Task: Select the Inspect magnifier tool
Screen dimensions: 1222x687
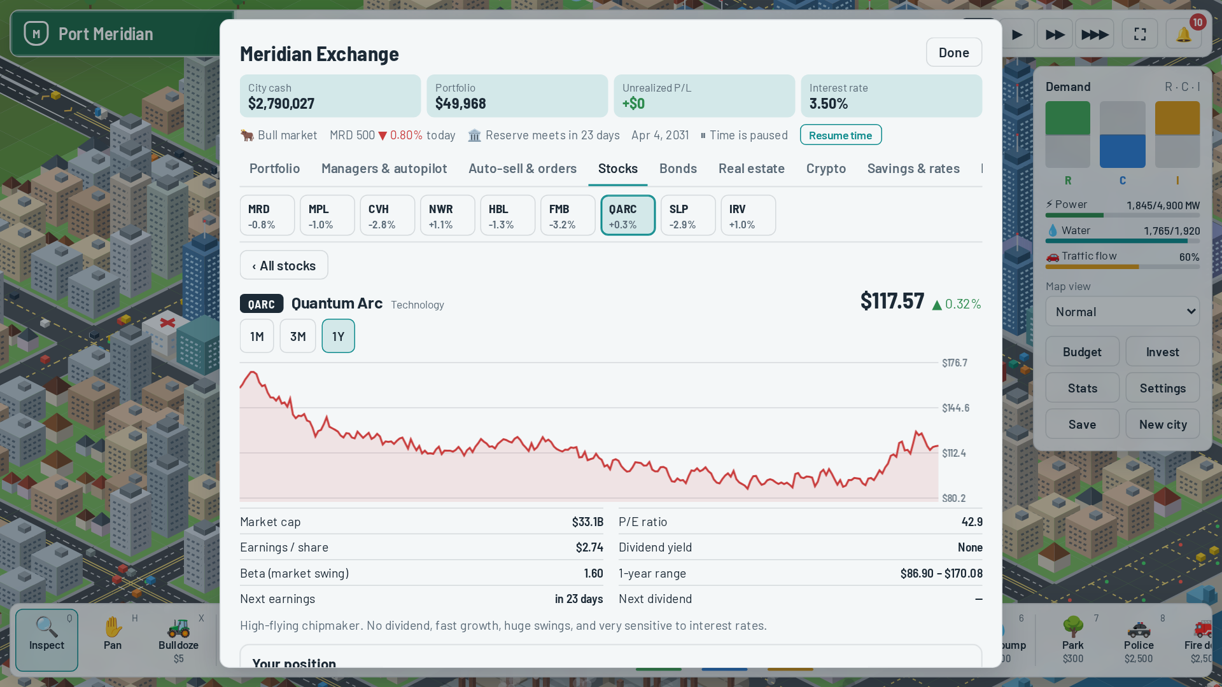Action: [x=46, y=640]
